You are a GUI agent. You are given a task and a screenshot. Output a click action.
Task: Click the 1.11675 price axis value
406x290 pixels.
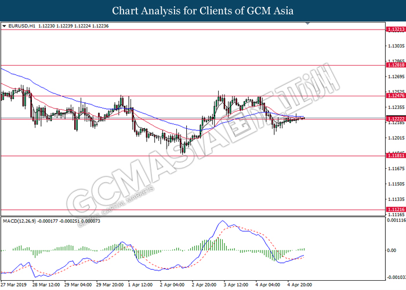point(396,169)
